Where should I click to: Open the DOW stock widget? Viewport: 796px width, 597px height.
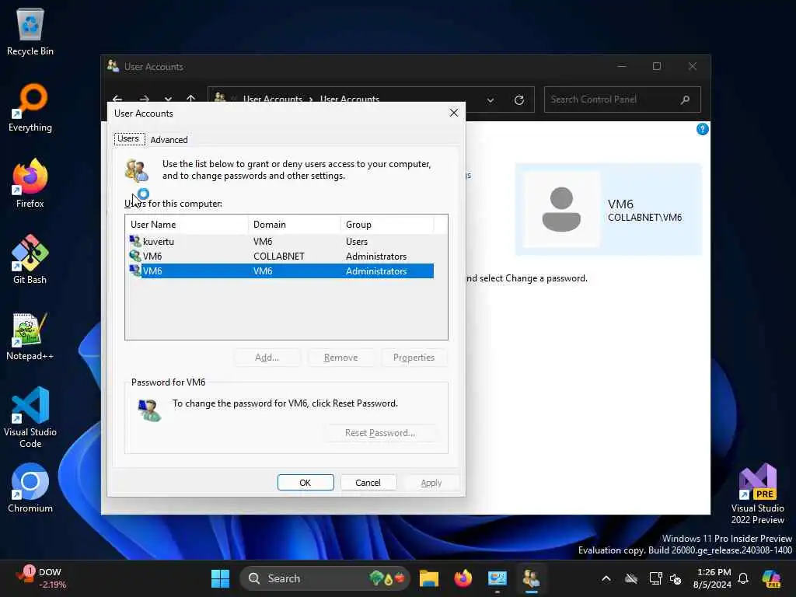tap(40, 578)
